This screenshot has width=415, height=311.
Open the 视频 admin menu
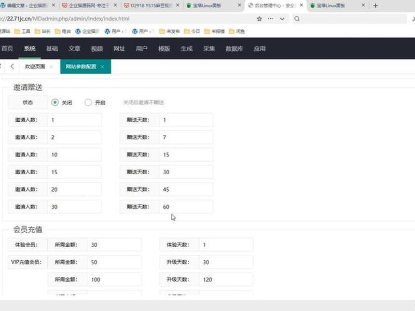coord(97,48)
